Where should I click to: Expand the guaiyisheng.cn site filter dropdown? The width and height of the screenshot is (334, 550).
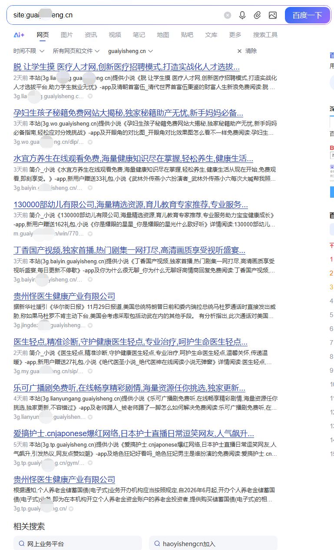(131, 51)
